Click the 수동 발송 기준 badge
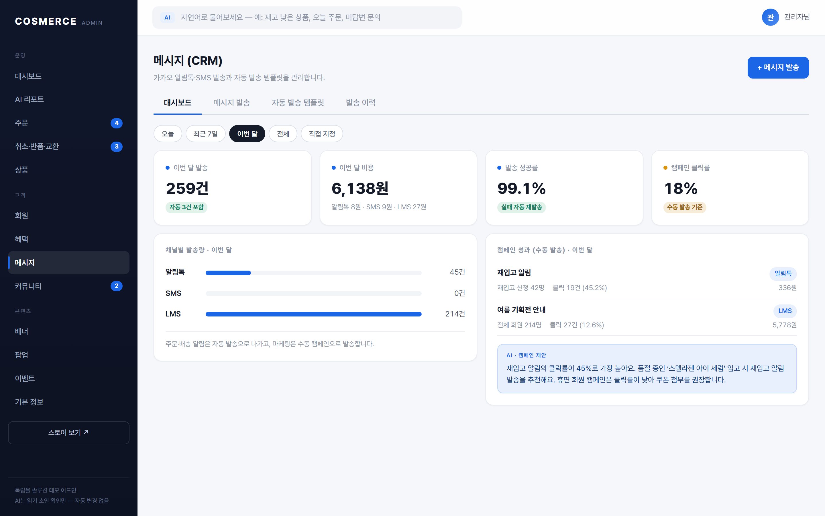 pos(685,207)
